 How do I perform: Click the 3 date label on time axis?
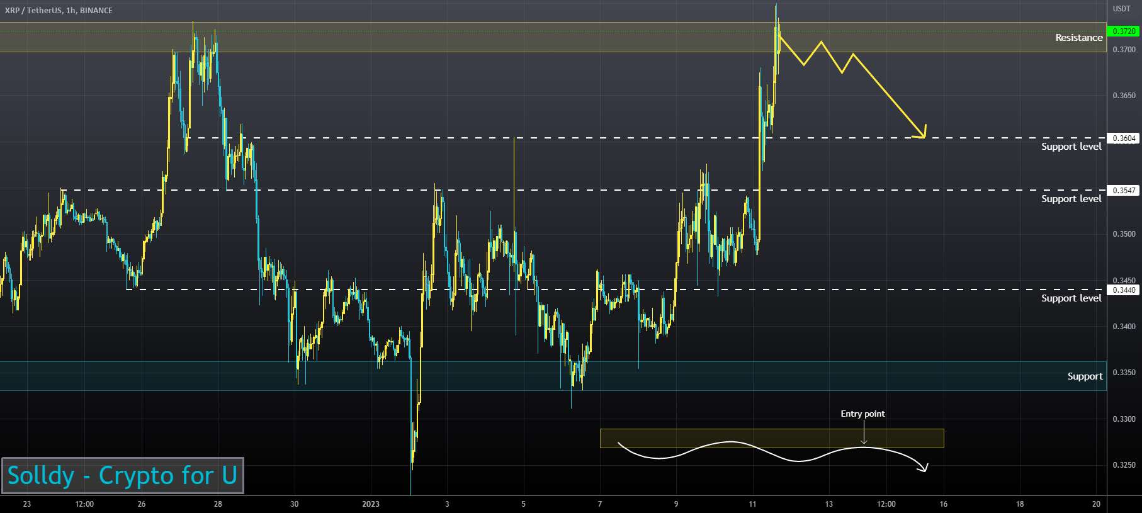tap(447, 504)
